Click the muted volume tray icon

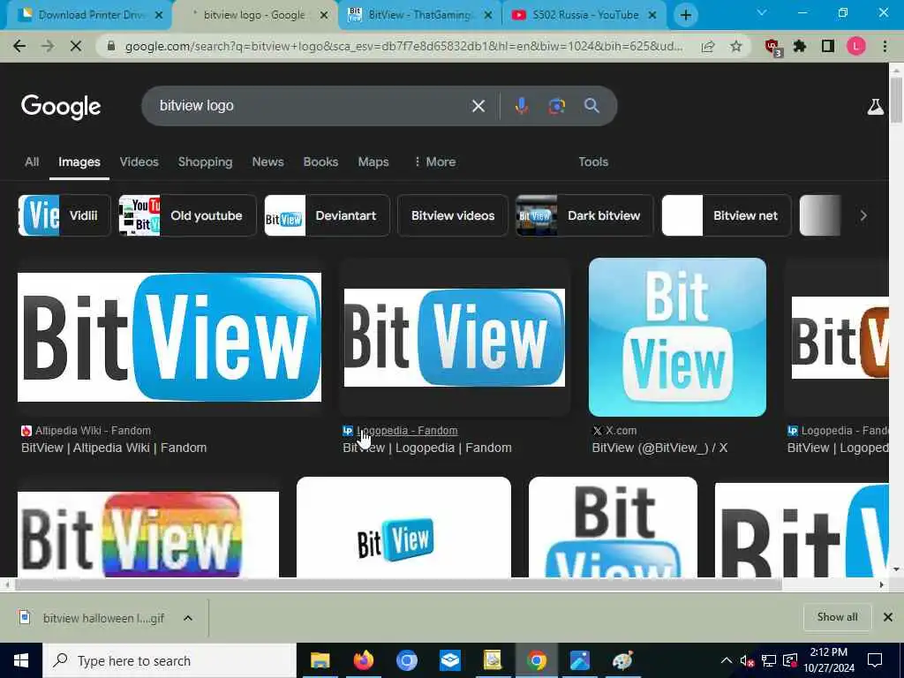coord(748,660)
